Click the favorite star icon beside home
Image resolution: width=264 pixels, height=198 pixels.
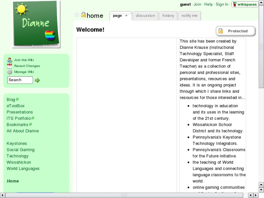click(x=77, y=15)
